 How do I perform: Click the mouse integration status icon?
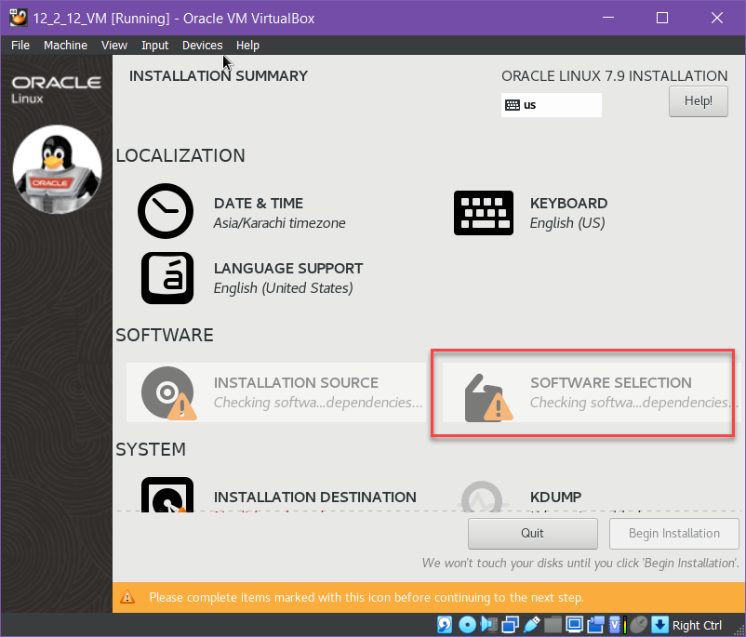(639, 624)
